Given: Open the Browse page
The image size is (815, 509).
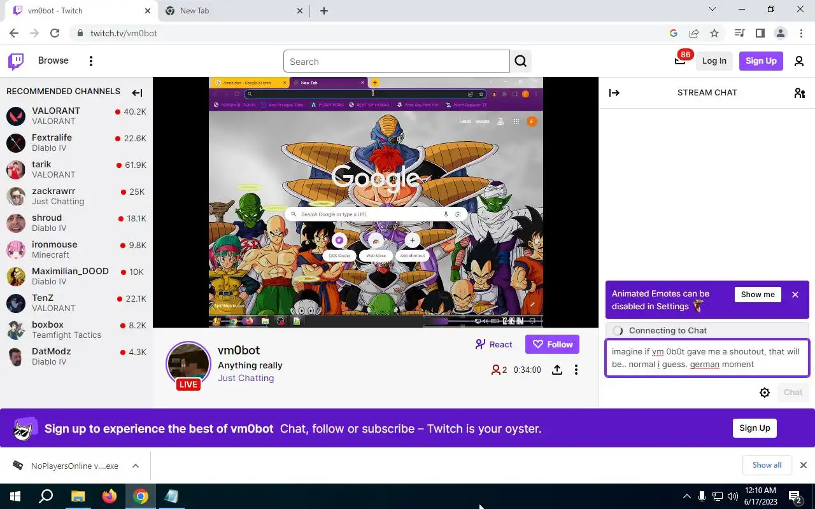Looking at the screenshot, I should click(x=53, y=60).
